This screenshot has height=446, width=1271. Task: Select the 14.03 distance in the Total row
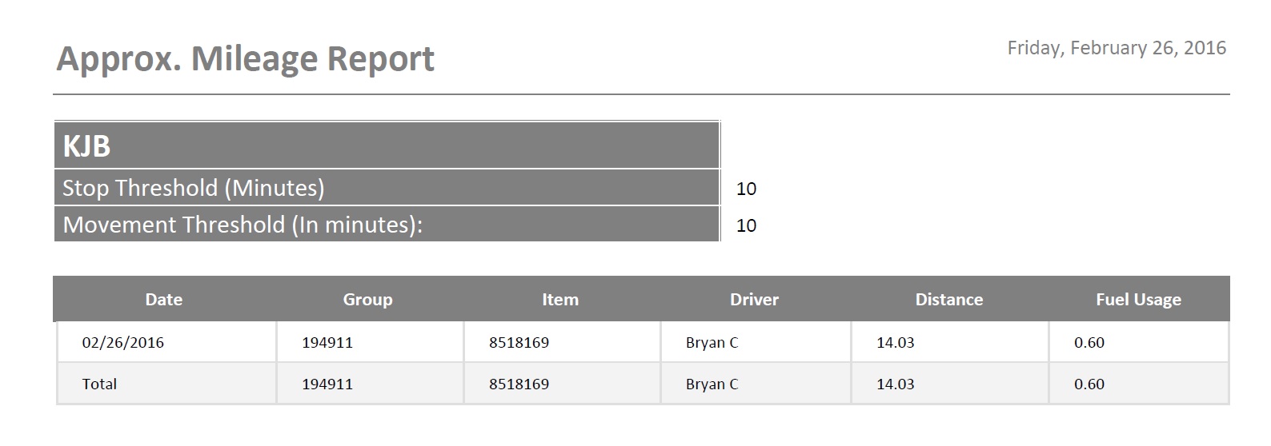coord(896,384)
